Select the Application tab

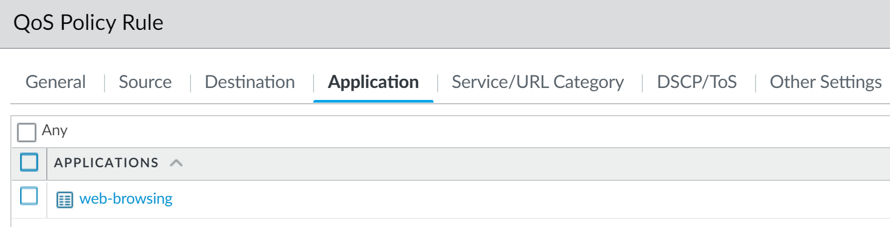pyautogui.click(x=373, y=82)
